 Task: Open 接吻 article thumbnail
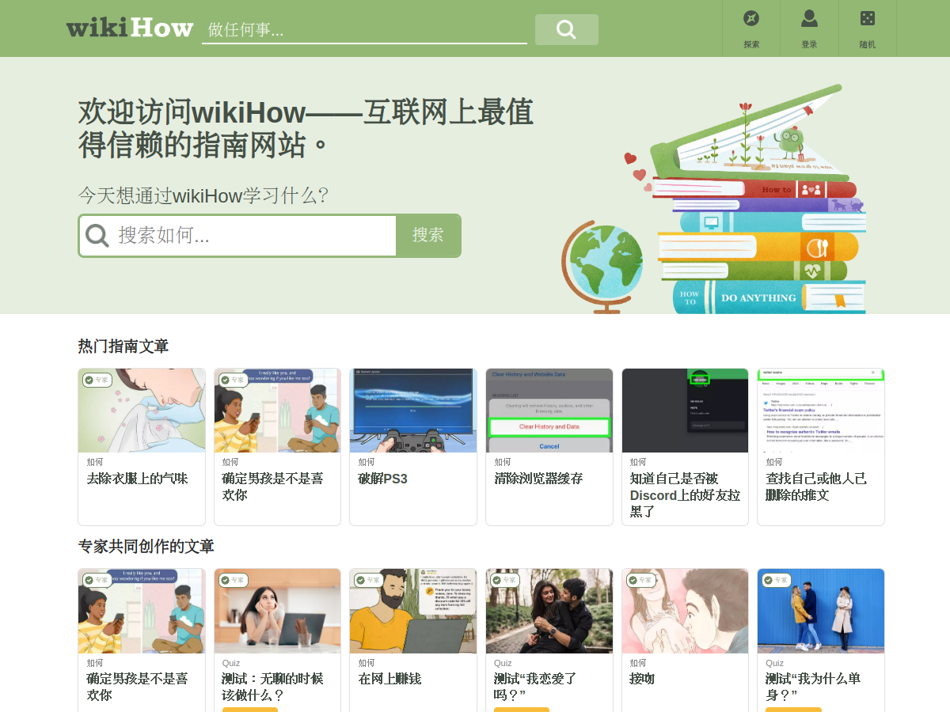click(686, 611)
